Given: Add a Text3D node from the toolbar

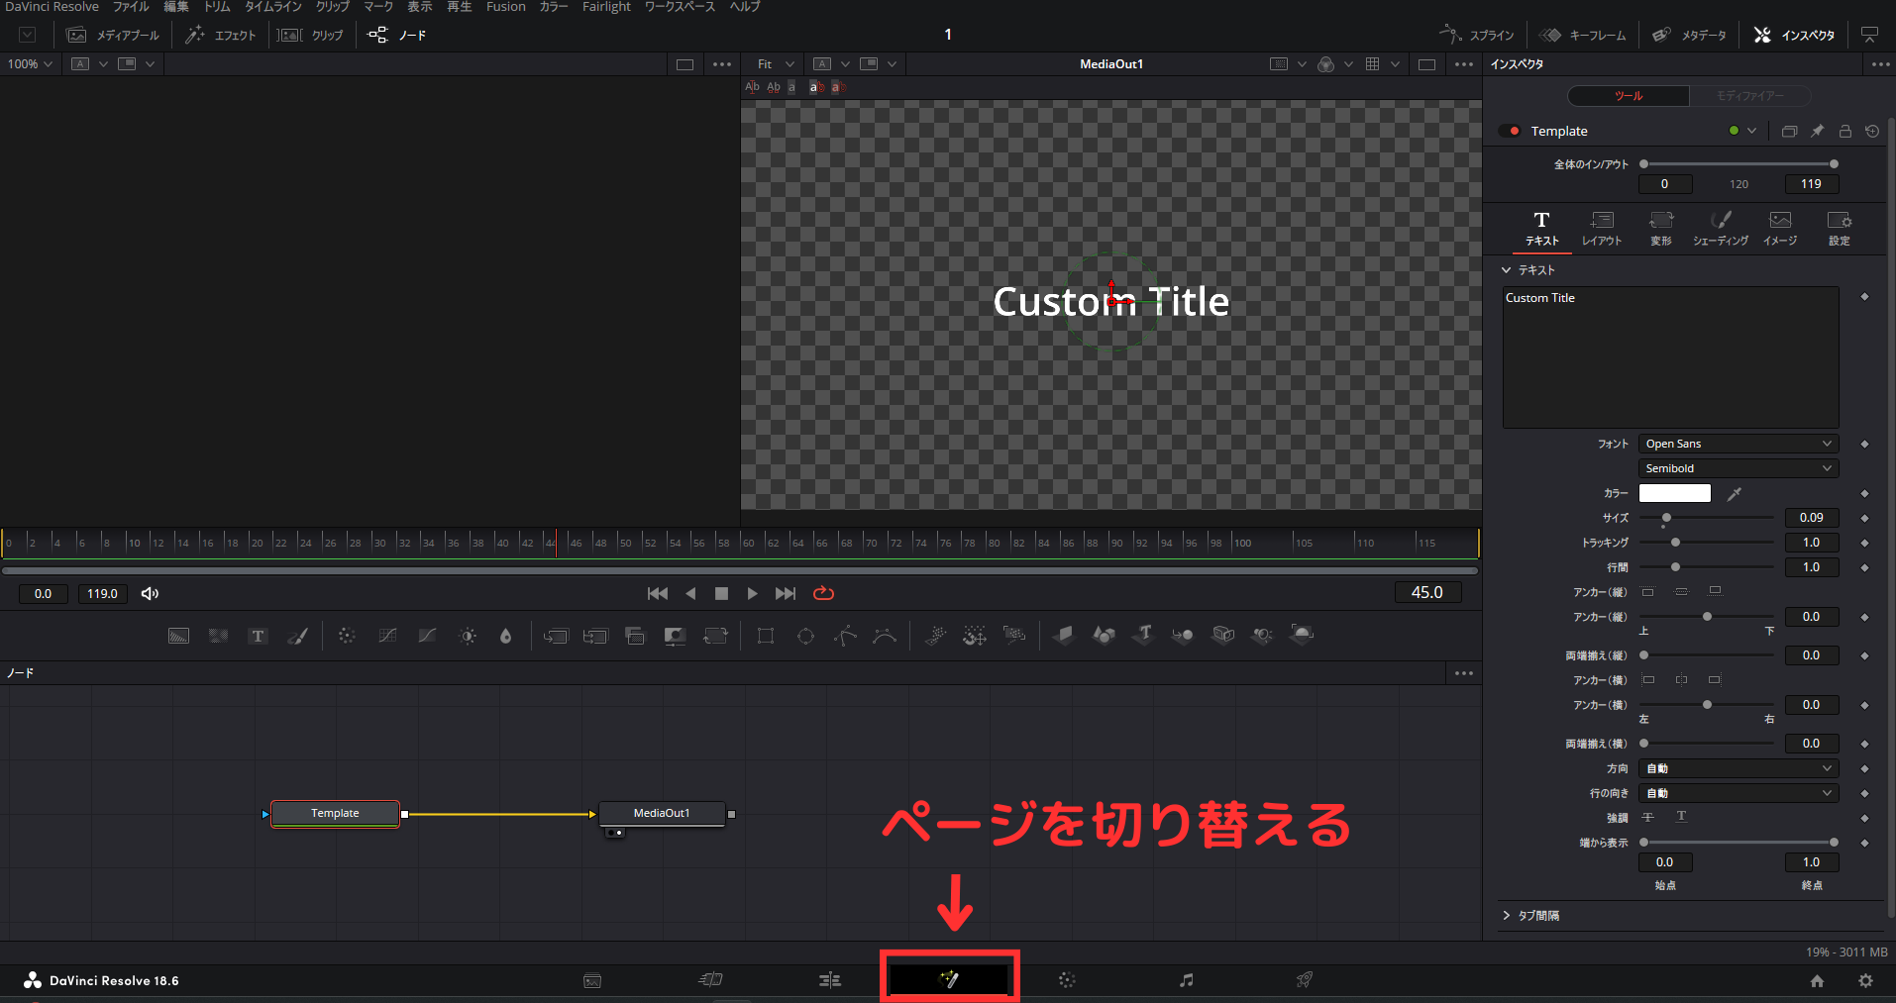Looking at the screenshot, I should [1144, 634].
